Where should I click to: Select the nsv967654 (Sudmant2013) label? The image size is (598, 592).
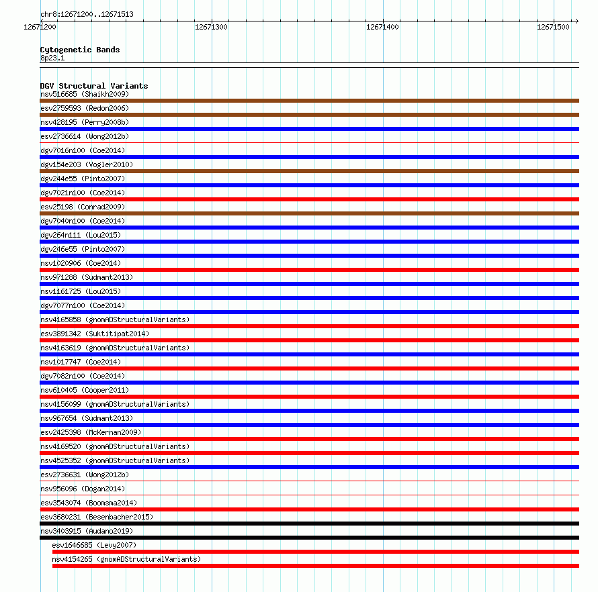pos(87,418)
